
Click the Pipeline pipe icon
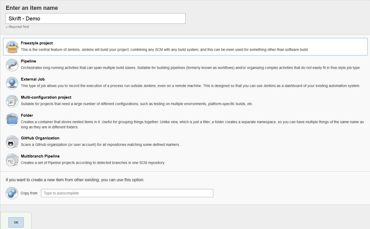pyautogui.click(x=12, y=65)
